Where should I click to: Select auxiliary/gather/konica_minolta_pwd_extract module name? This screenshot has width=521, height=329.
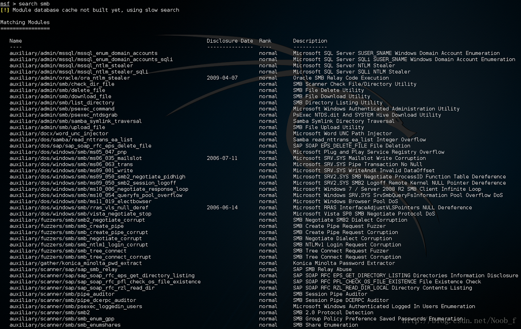[76, 263]
